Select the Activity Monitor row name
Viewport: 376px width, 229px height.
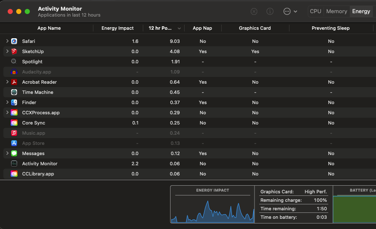(x=40, y=164)
